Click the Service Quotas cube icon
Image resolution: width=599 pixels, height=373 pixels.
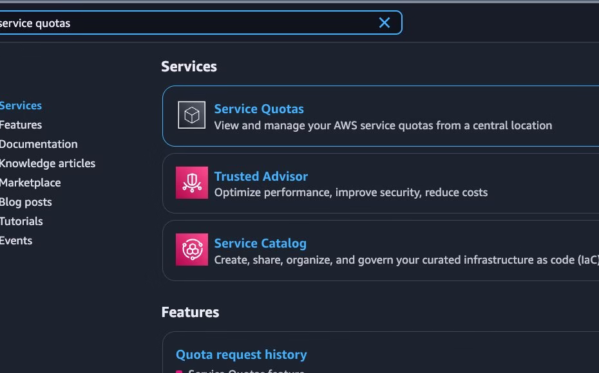click(x=192, y=115)
